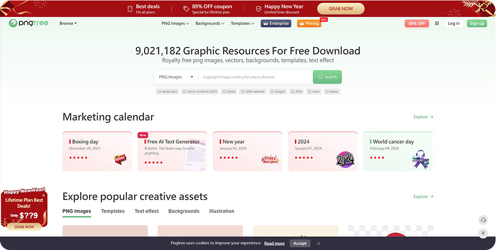
Task: Click Log in
Action: [453, 23]
